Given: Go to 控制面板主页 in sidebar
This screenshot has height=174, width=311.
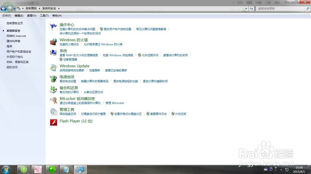Looking at the screenshot, I should coord(15,23).
